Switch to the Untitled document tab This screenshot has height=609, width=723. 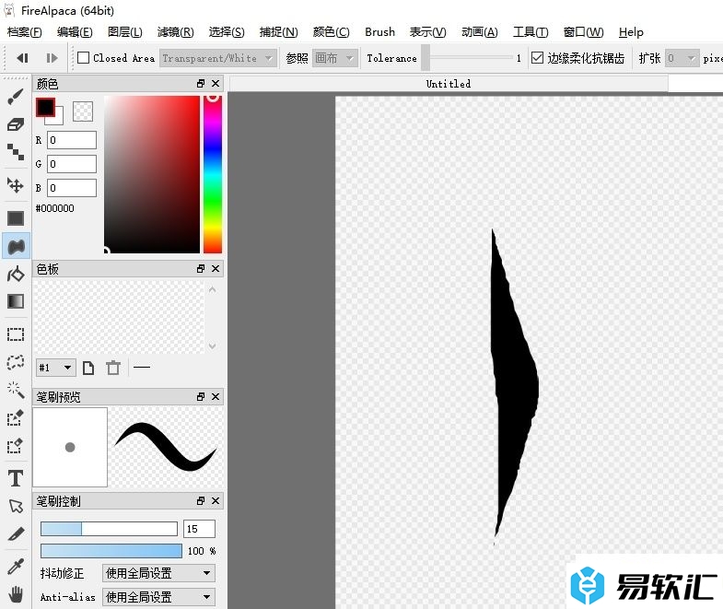tap(449, 84)
